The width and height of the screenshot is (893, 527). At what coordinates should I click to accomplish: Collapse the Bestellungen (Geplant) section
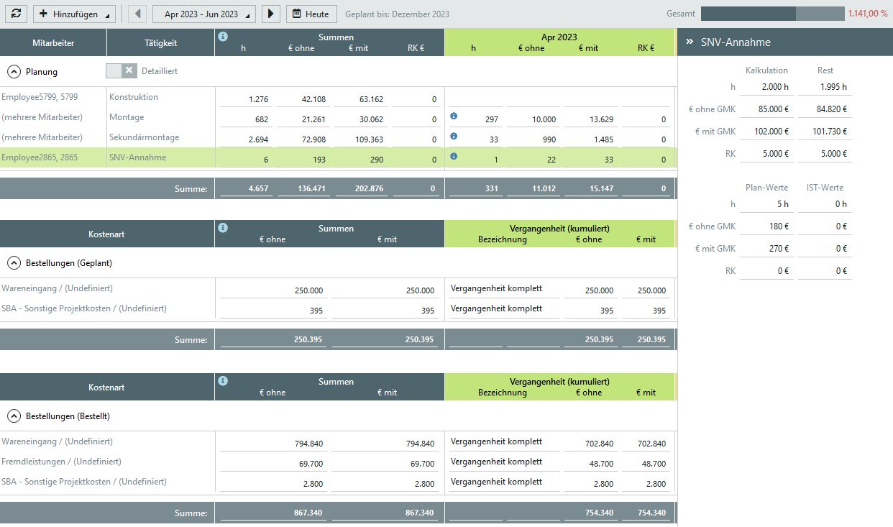[14, 263]
